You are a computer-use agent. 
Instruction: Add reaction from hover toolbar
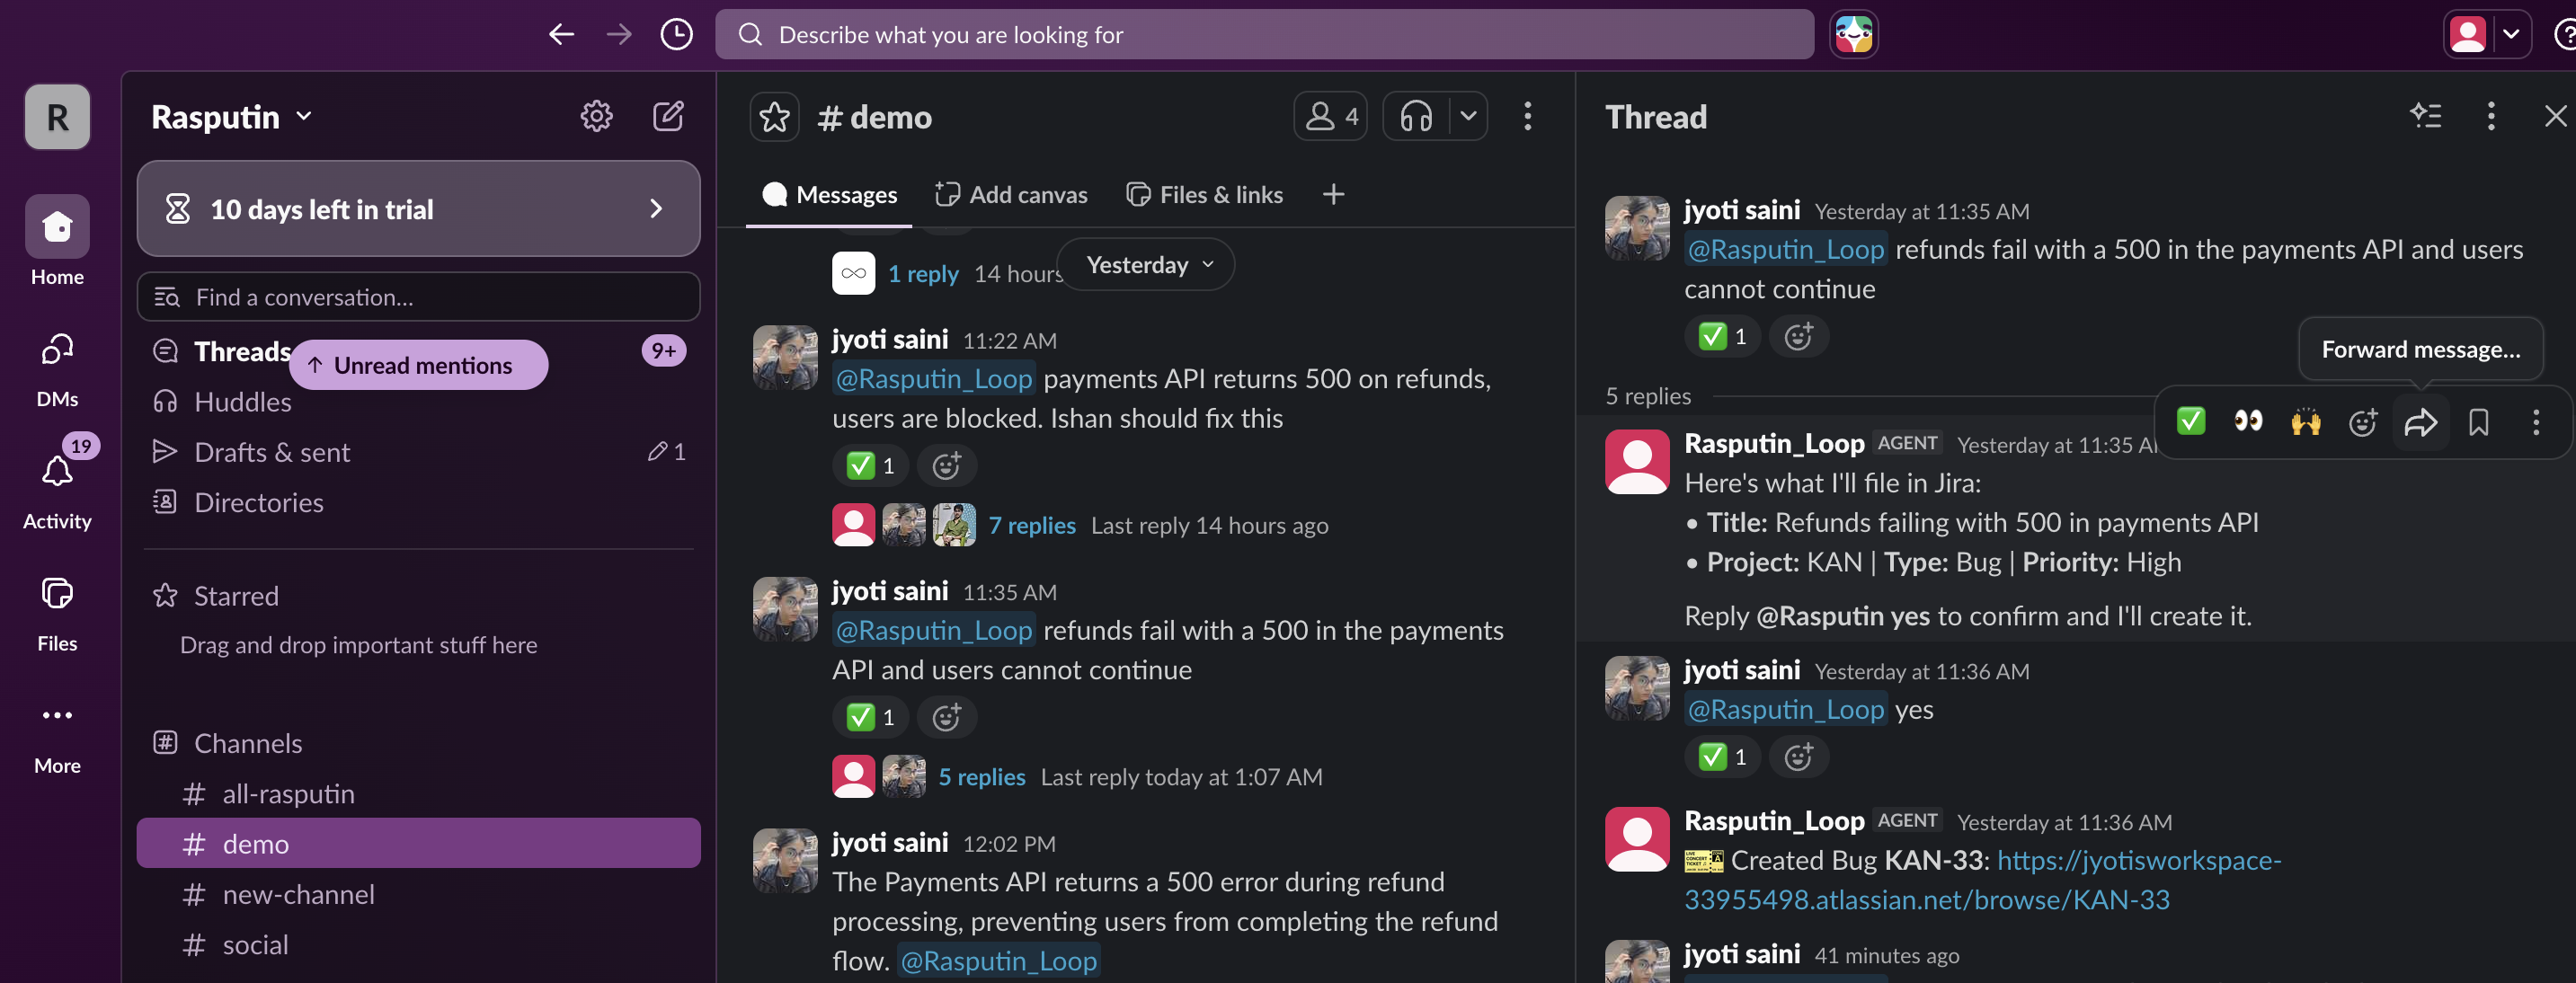[2363, 422]
